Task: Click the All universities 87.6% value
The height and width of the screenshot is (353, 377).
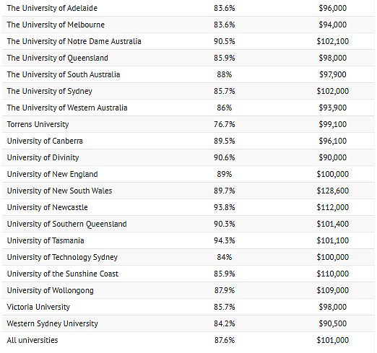Action: (224, 340)
